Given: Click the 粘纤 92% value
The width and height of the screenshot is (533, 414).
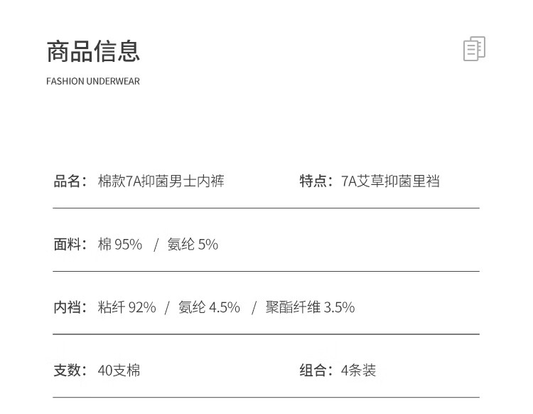Looking at the screenshot, I should click(126, 307).
